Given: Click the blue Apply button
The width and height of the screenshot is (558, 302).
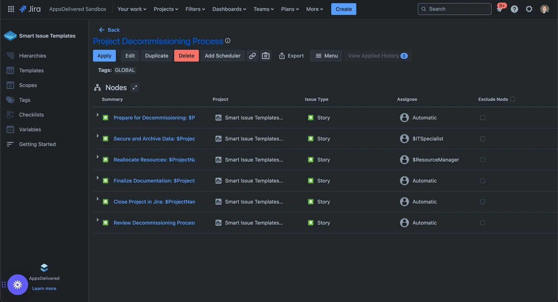Looking at the screenshot, I should [x=104, y=56].
